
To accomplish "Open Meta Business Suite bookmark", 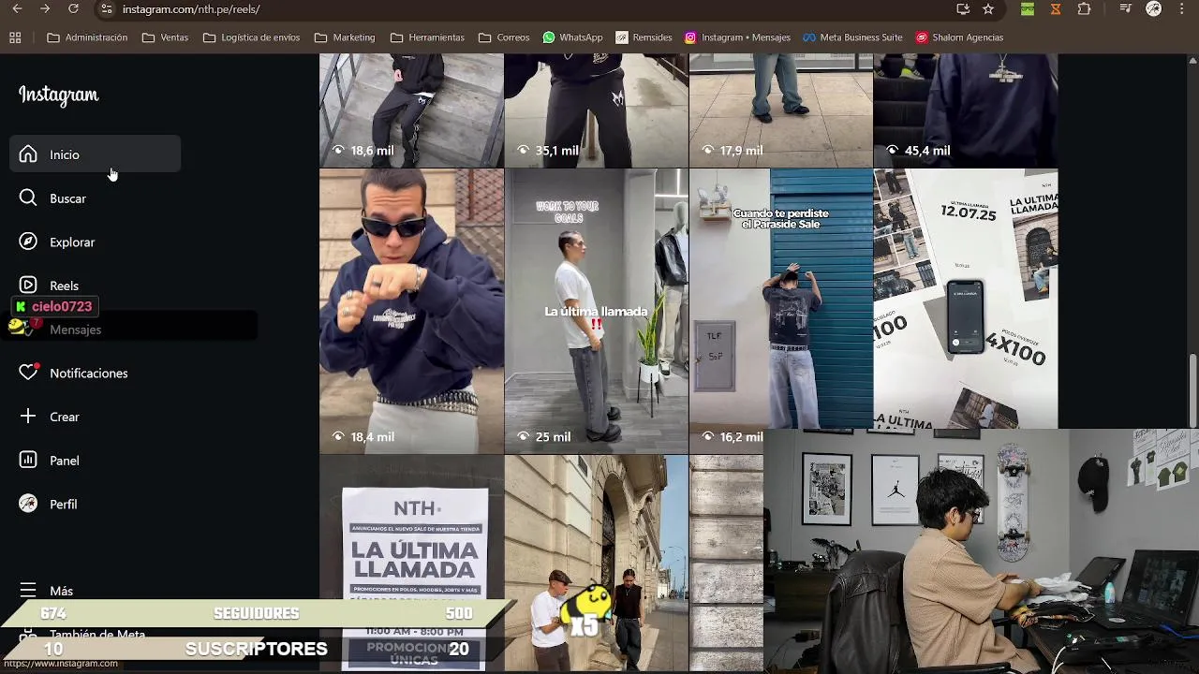I will pos(852,37).
